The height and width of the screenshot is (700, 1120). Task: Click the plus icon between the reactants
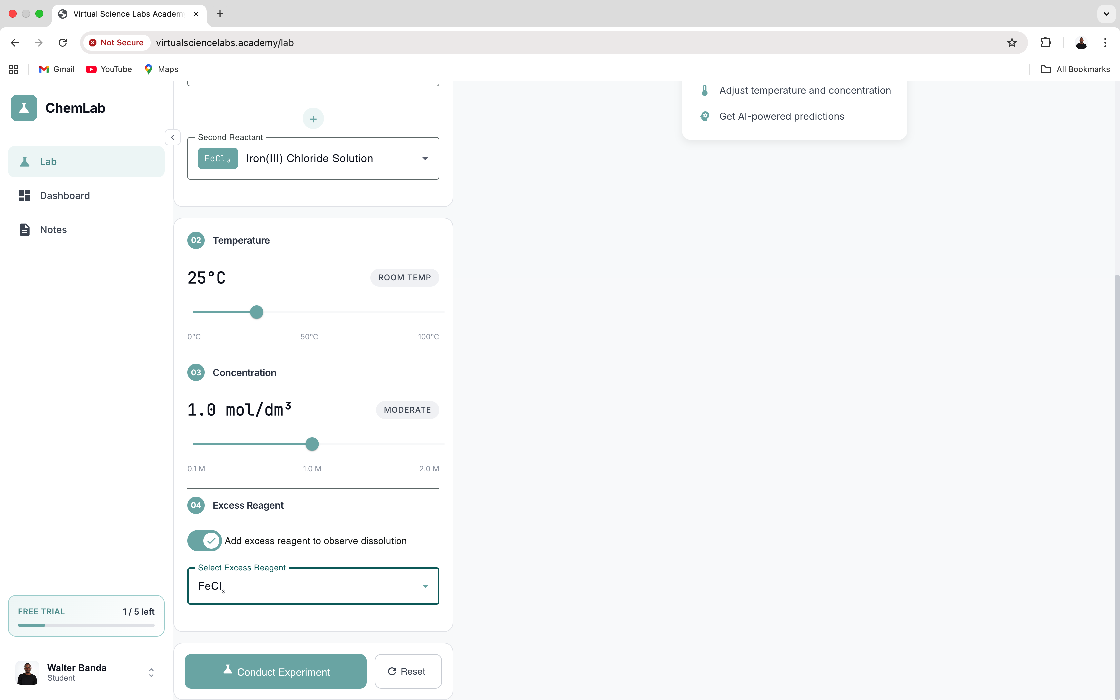[313, 119]
